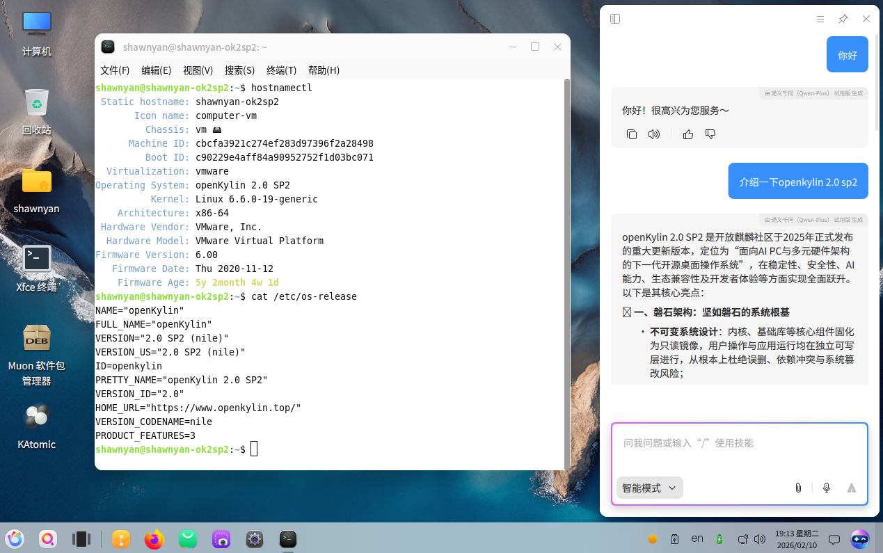The width and height of the screenshot is (883, 553).
Task: Open the orange file manager taskbar icon
Action: [x=121, y=538]
